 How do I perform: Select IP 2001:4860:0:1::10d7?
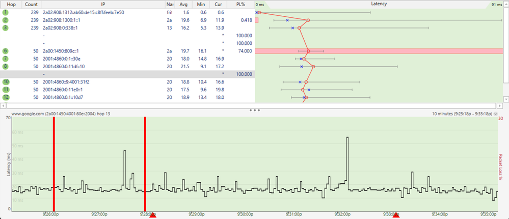coord(62,97)
